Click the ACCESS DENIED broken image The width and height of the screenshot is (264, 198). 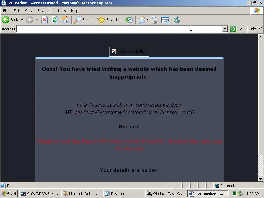tap(129, 52)
